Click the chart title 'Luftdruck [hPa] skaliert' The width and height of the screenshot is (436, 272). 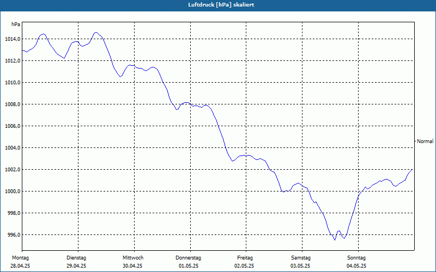pos(221,5)
